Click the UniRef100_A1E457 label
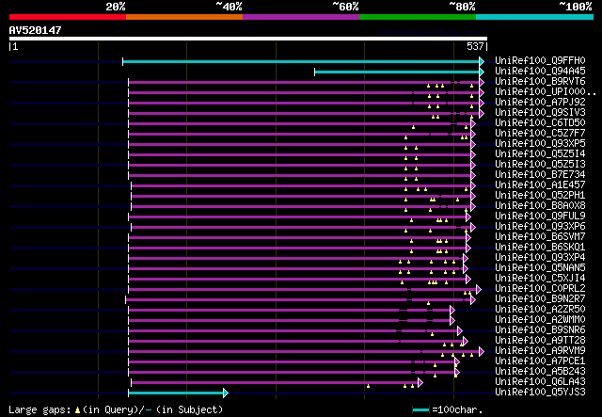The image size is (602, 417). point(540,184)
